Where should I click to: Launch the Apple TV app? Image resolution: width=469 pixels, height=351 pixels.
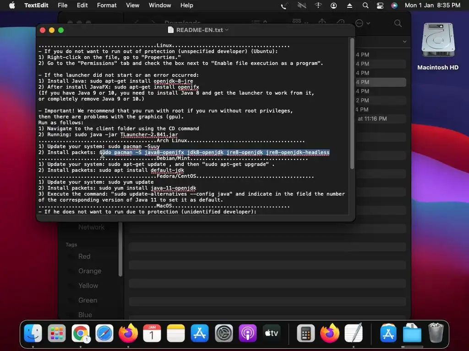pos(272,333)
